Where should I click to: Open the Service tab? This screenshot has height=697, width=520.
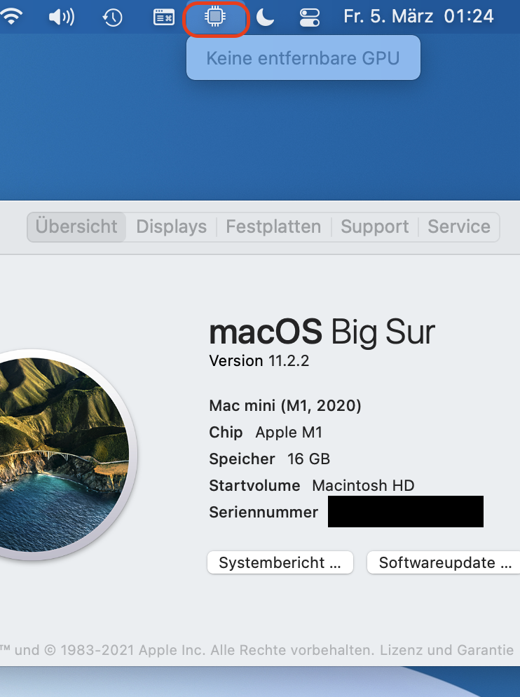(459, 226)
